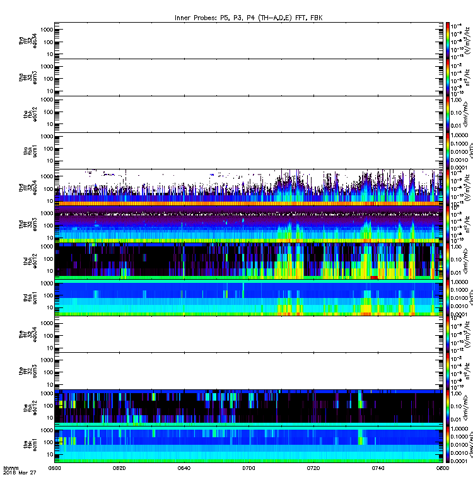Click the color bar beside tha edc34 panel
Image resolution: width=473 pixels, height=504 pixels.
click(x=448, y=40)
